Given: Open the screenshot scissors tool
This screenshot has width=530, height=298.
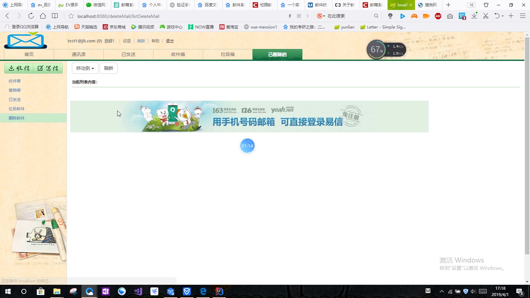Looking at the screenshot, I should 486,16.
